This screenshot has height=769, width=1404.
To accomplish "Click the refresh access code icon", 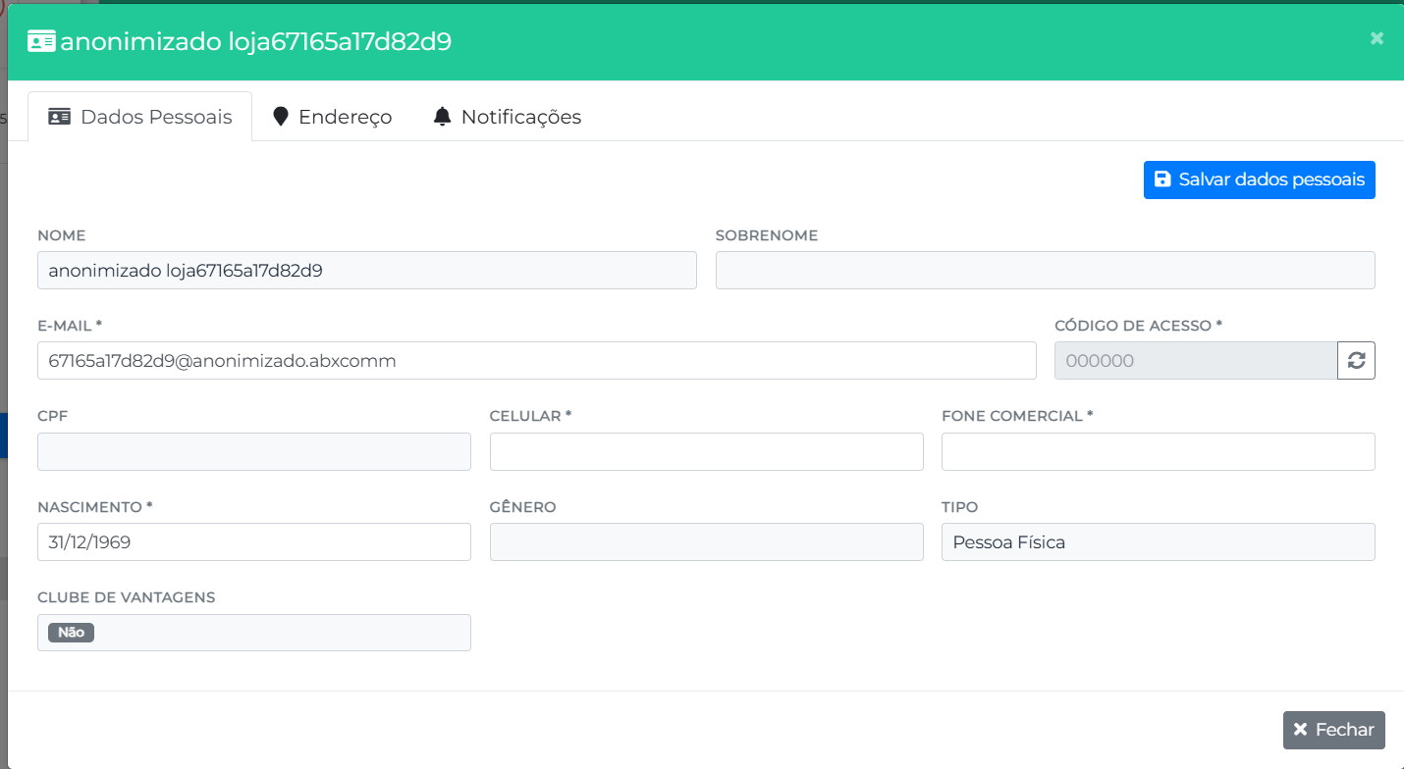I will 1356,360.
